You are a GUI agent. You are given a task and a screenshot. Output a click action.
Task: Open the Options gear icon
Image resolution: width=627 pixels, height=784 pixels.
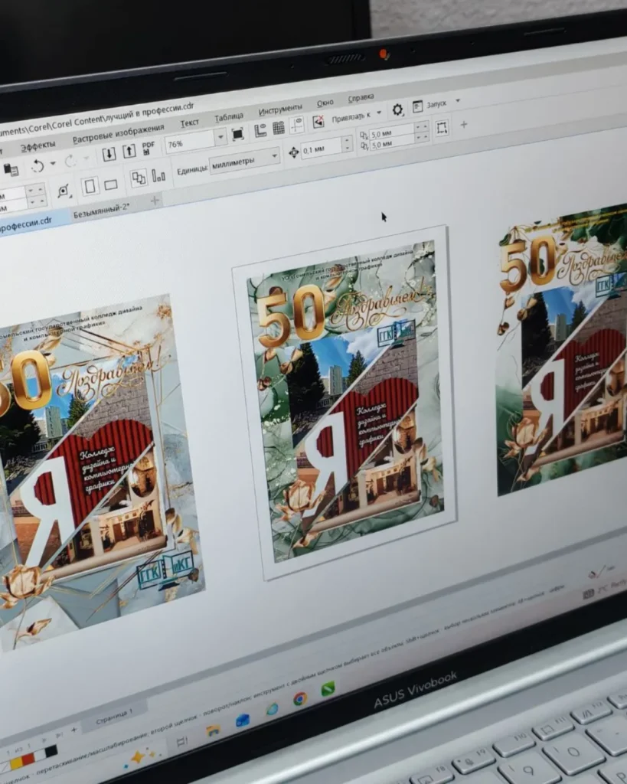pos(397,109)
